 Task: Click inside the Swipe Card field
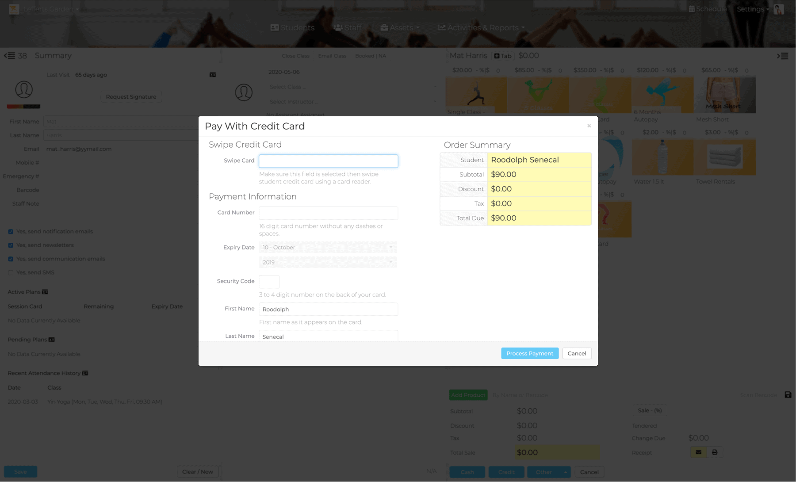tap(328, 161)
